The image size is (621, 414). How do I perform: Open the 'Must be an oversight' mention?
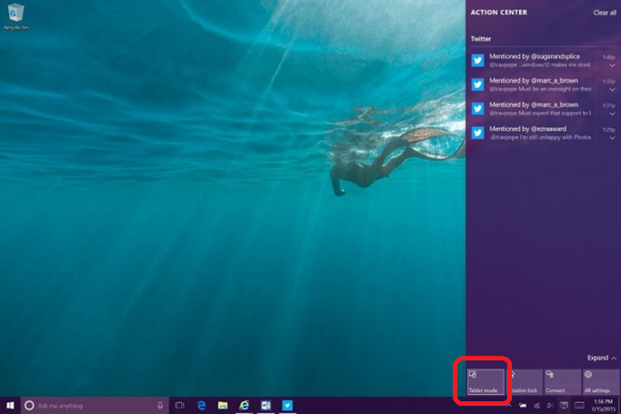(543, 84)
